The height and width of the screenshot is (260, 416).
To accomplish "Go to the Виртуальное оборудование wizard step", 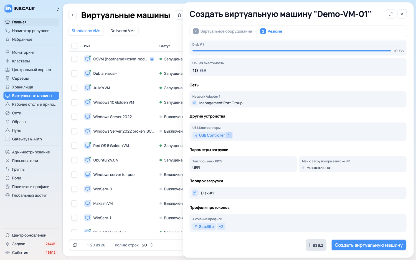I will pos(223,31).
